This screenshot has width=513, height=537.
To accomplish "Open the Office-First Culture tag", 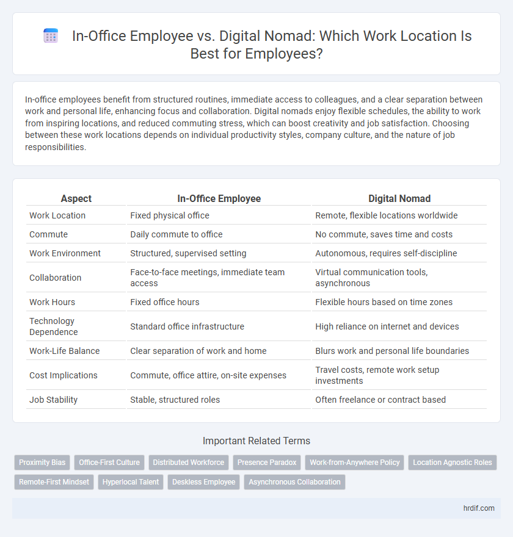I will point(109,463).
